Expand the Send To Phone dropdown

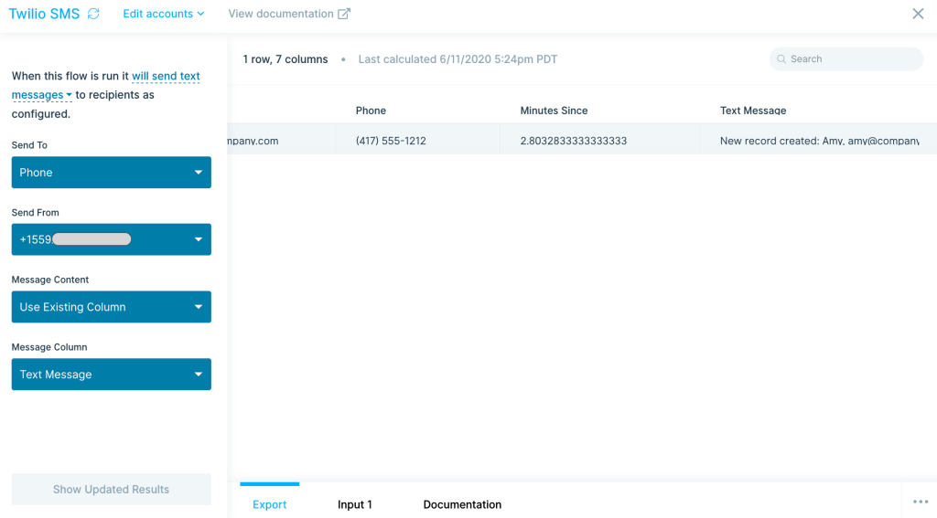pos(111,173)
